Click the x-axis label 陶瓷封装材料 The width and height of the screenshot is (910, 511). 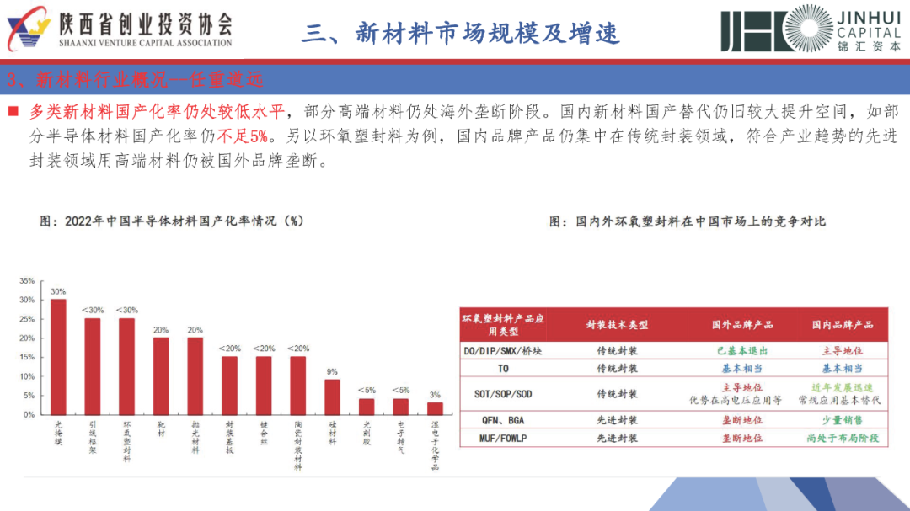click(x=297, y=445)
